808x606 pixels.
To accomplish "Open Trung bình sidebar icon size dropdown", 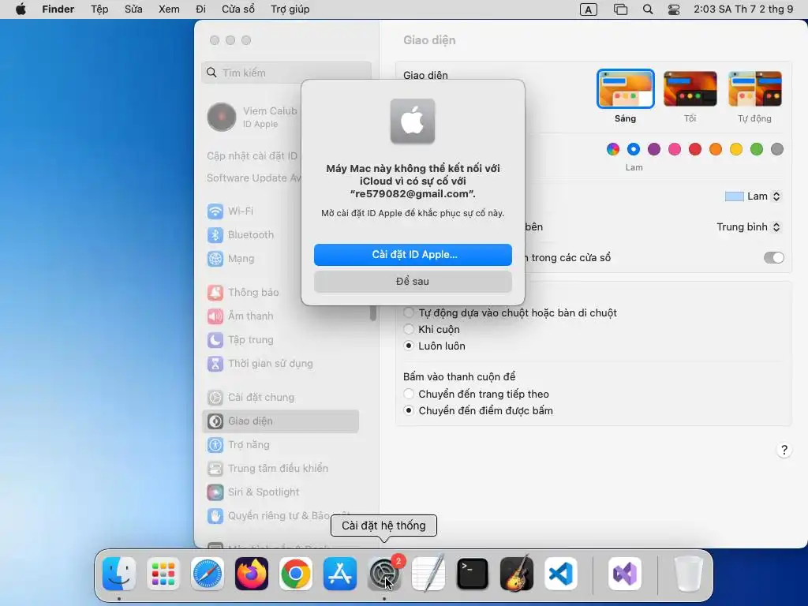I will click(x=749, y=227).
